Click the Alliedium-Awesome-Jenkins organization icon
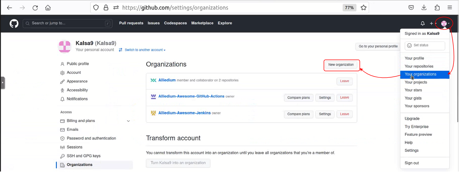Image resolution: width=459 pixels, height=172 pixels. click(153, 113)
